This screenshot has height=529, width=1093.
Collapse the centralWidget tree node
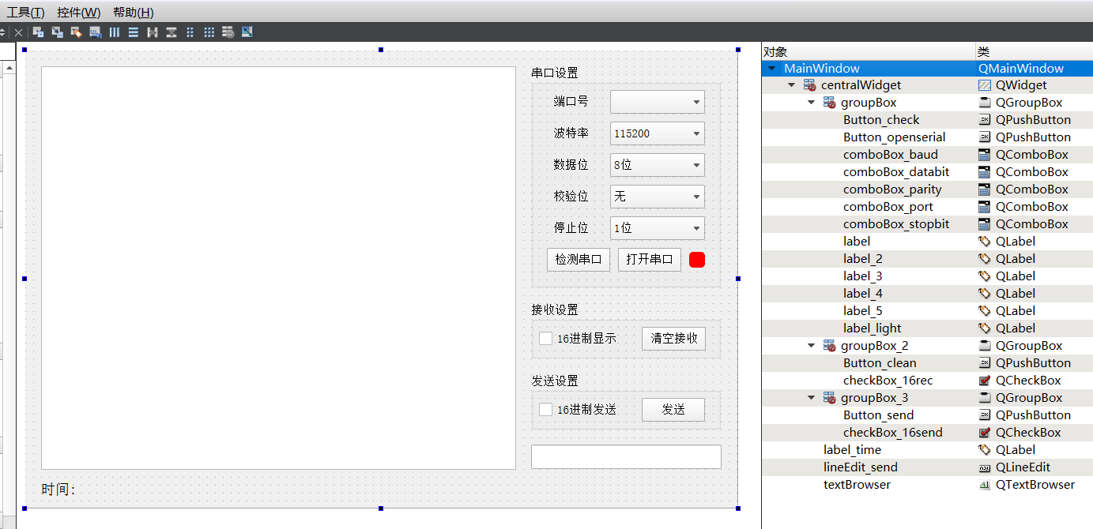point(792,85)
